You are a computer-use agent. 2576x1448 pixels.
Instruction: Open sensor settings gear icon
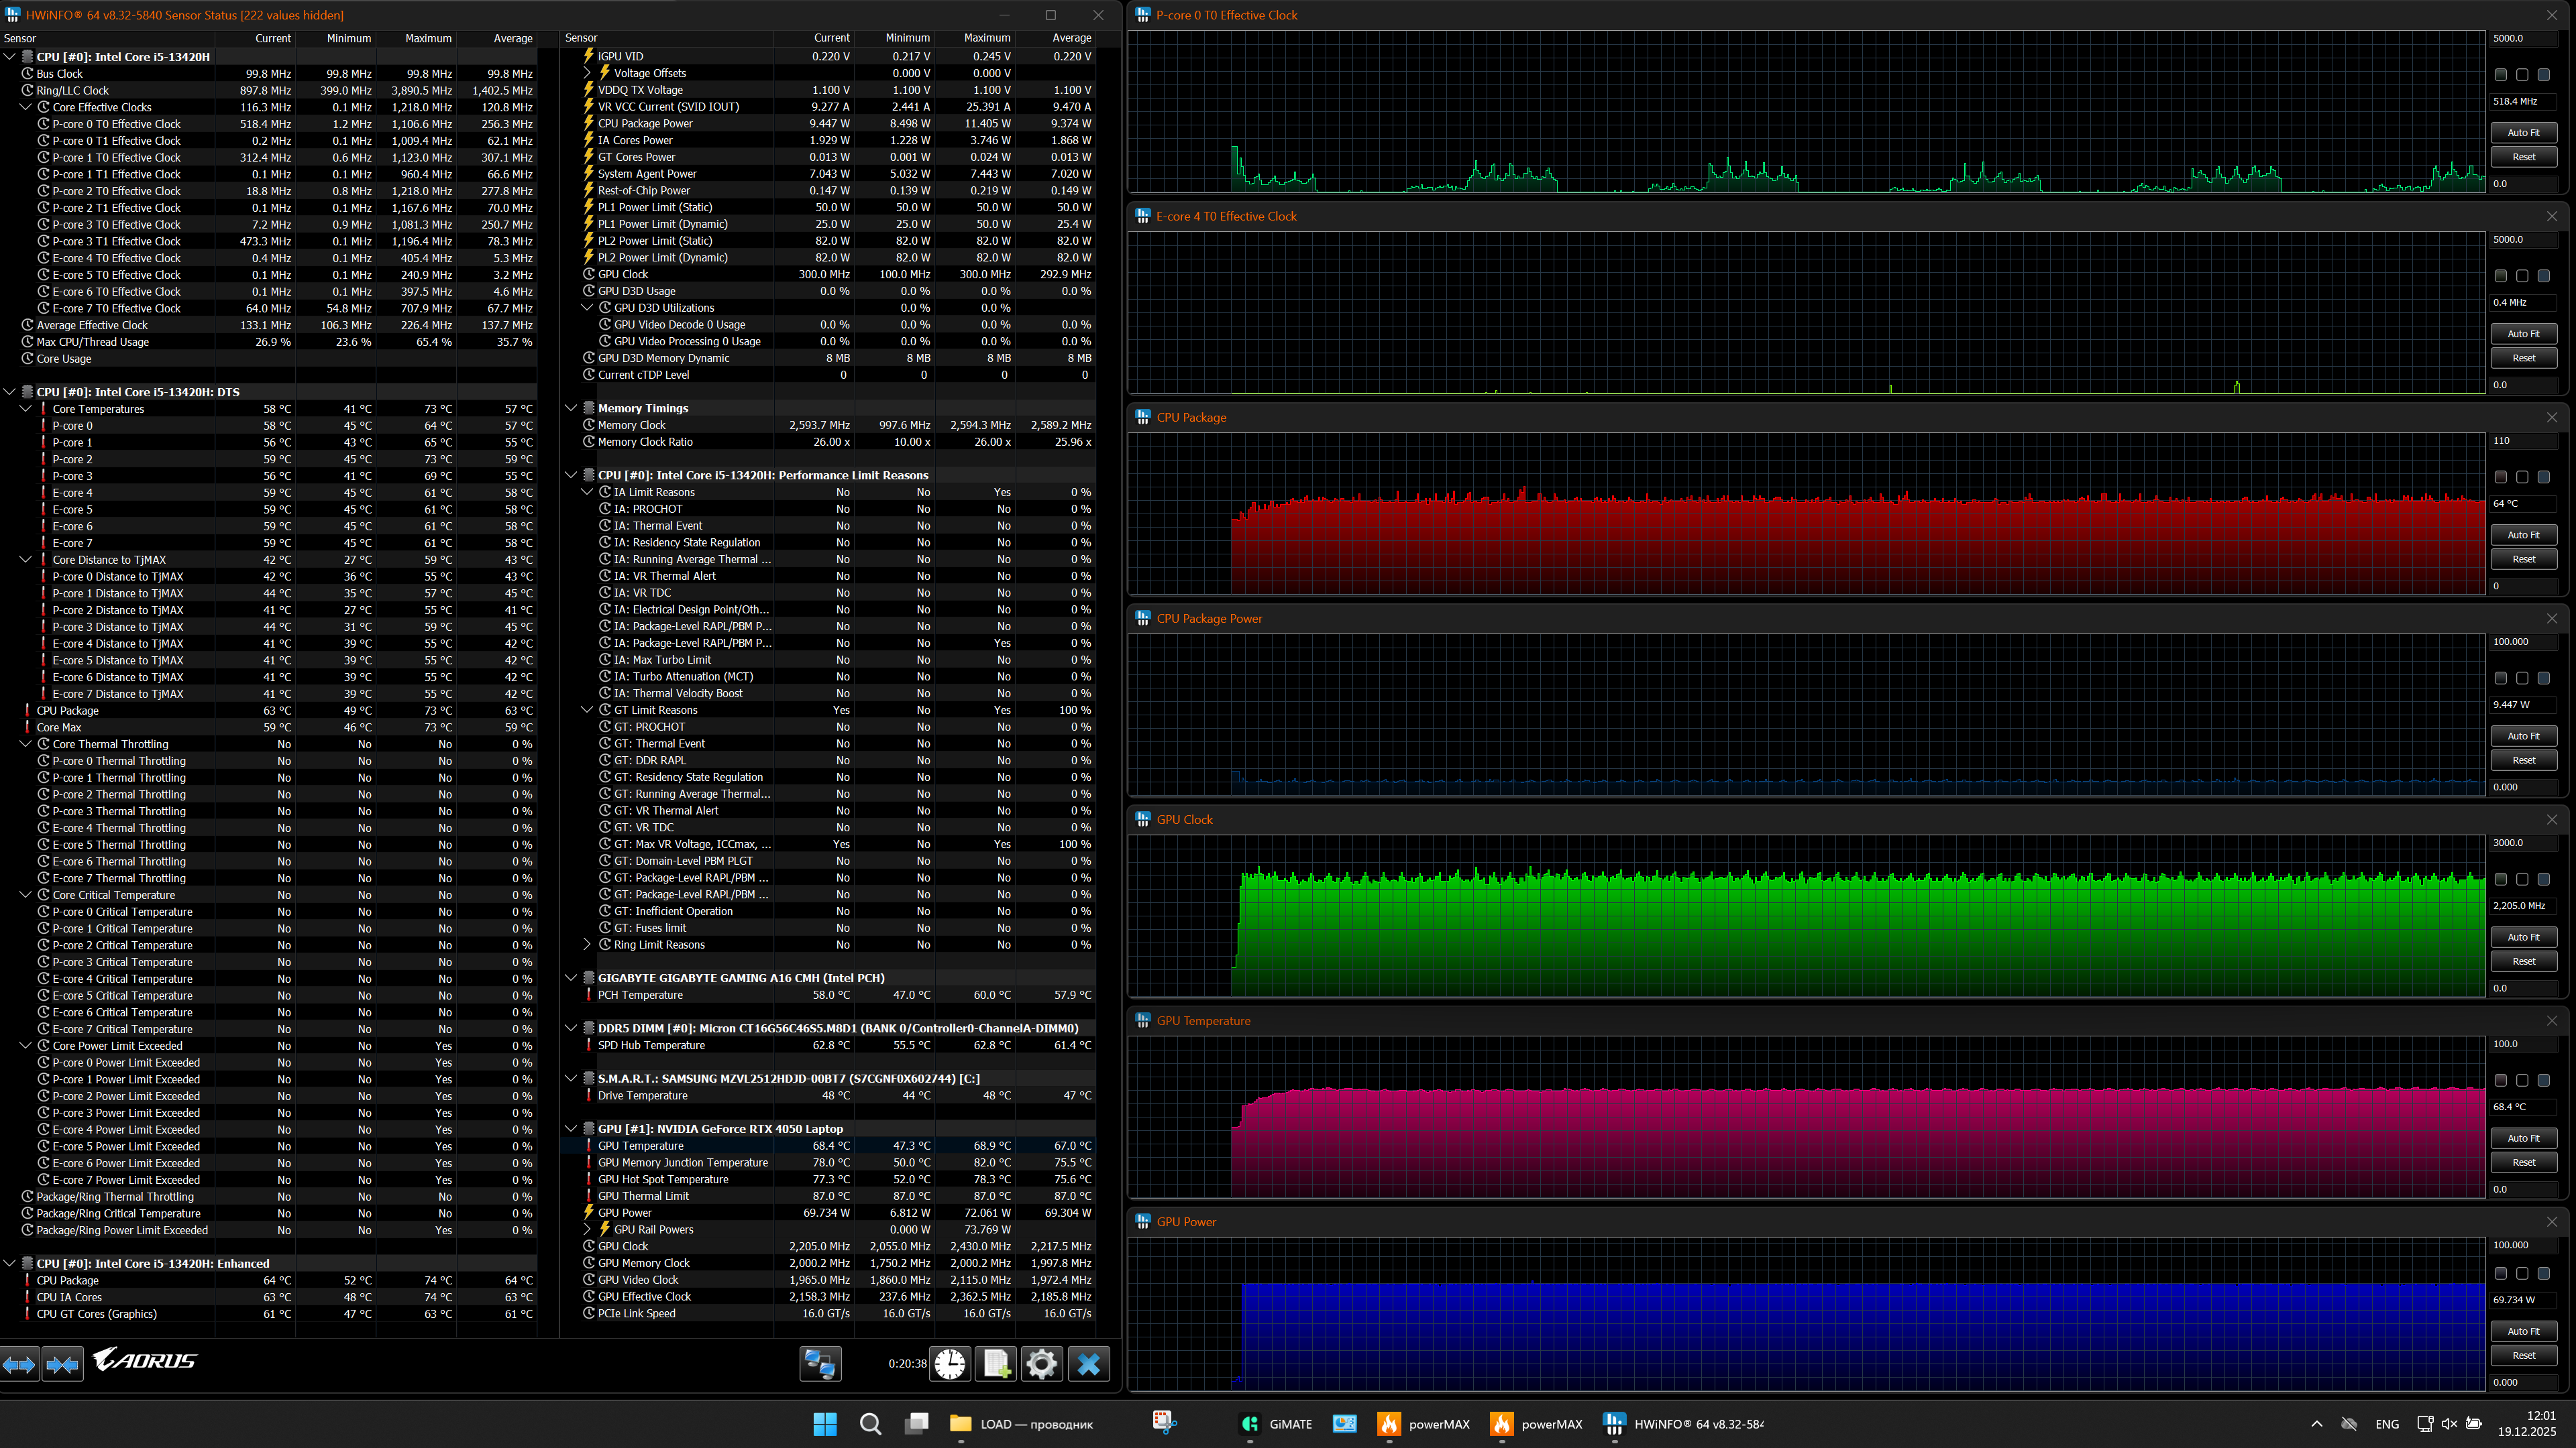[x=1041, y=1364]
